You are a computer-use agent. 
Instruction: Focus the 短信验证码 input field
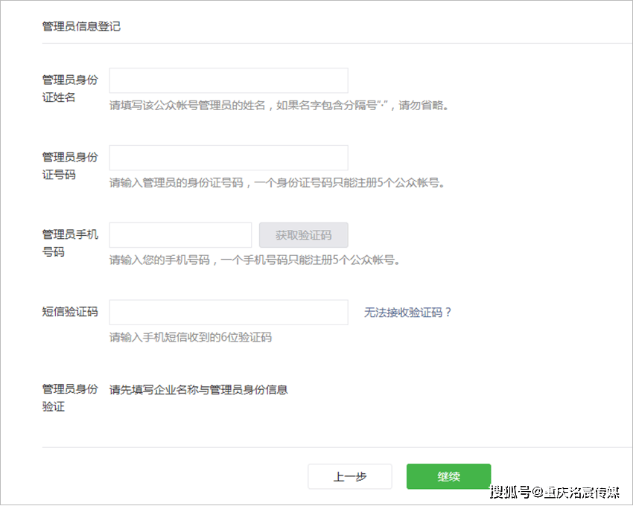click(229, 313)
